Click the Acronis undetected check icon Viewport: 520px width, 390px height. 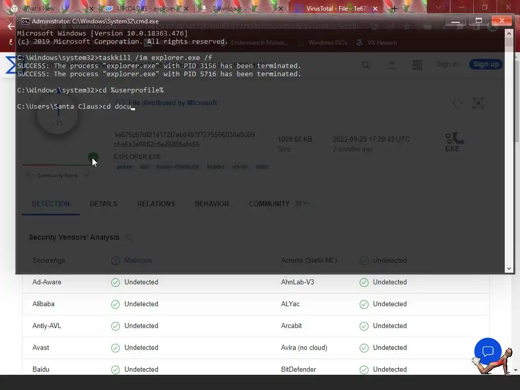pos(364,261)
